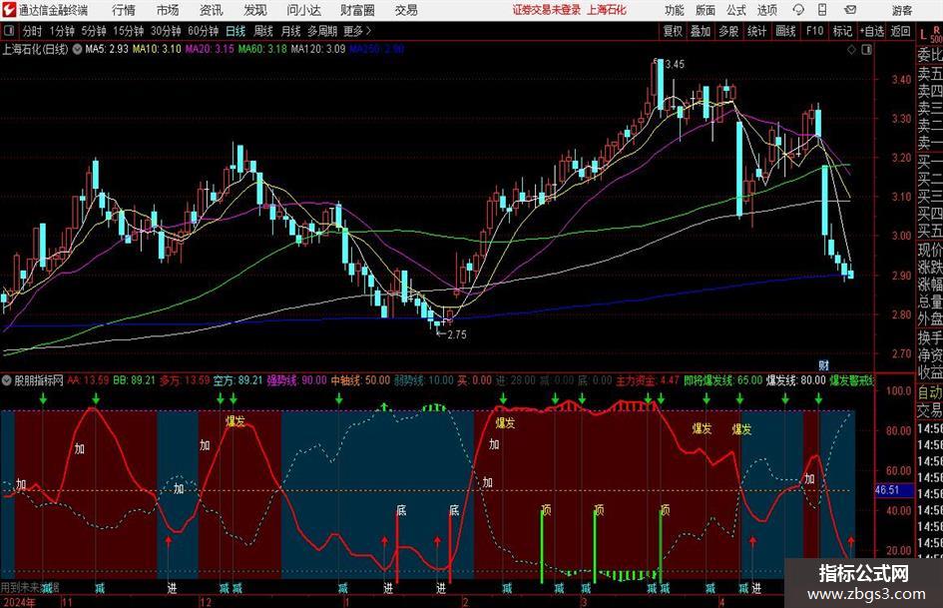Click the MA20: 3.15 label

pos(210,49)
